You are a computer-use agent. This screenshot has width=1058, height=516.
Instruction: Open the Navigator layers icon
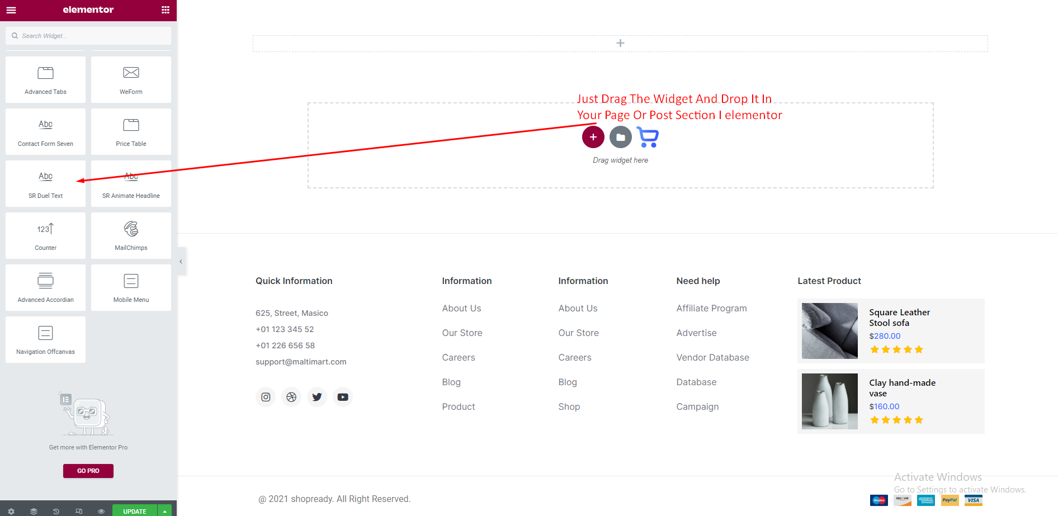(34, 511)
